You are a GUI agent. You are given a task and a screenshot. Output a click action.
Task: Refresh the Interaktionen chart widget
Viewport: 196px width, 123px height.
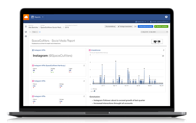click(164, 50)
